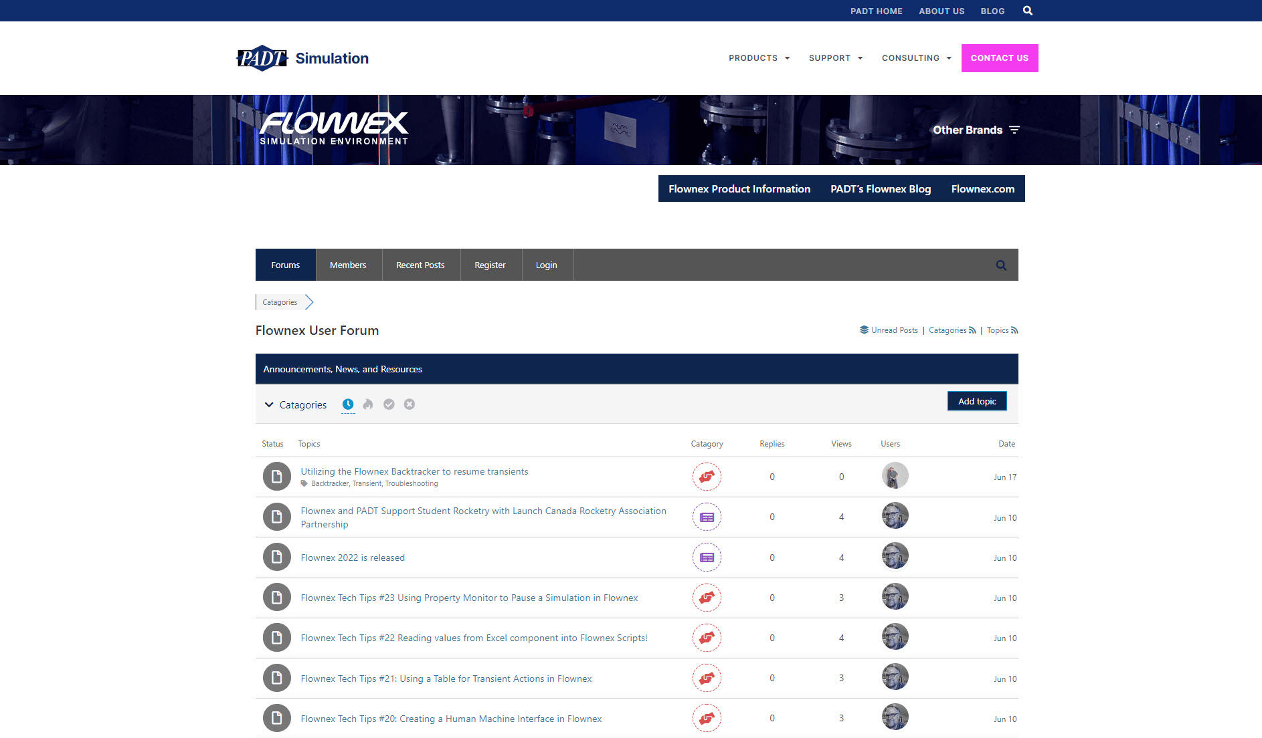
Task: Open Utilizing the Flownex Backtracker topic
Action: (x=414, y=471)
